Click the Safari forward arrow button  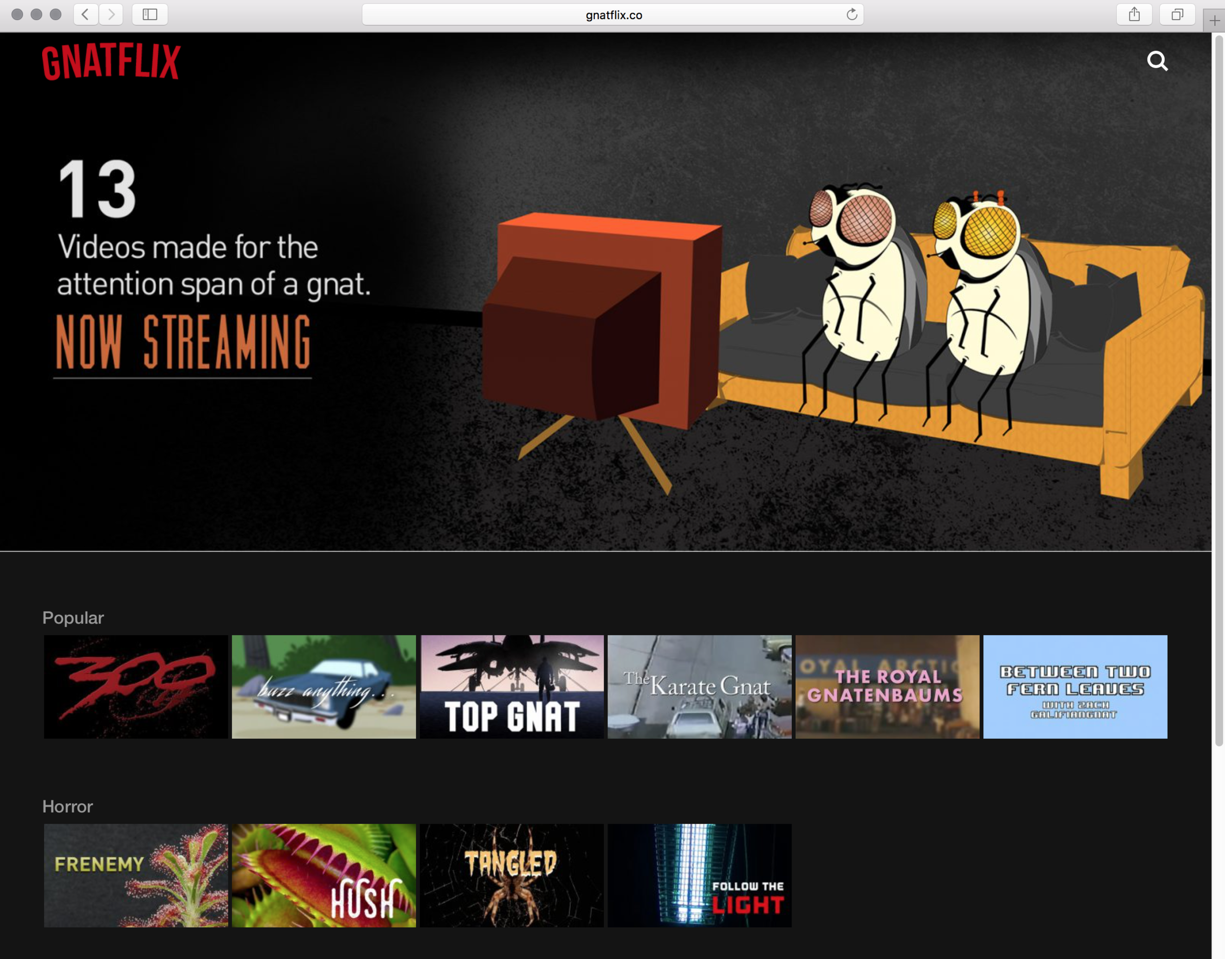click(x=111, y=15)
